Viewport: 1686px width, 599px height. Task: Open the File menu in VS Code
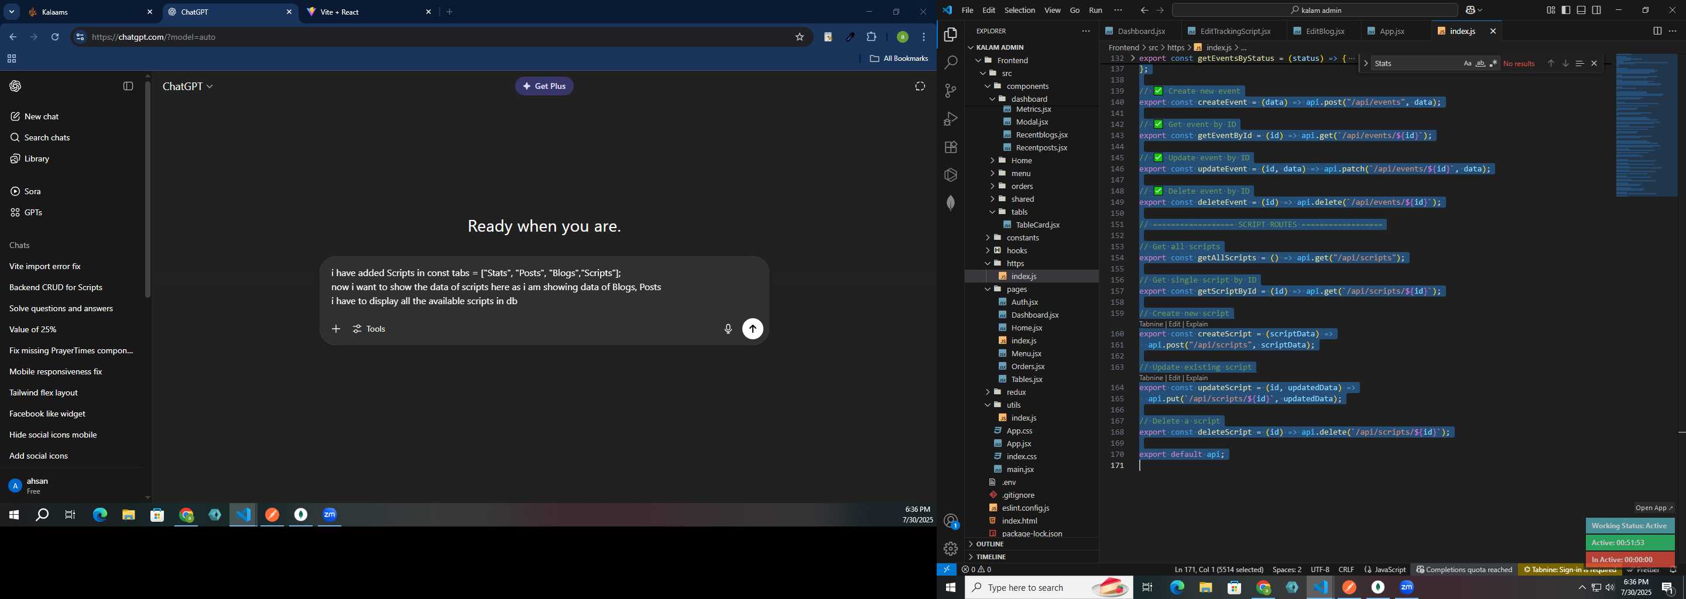point(967,11)
